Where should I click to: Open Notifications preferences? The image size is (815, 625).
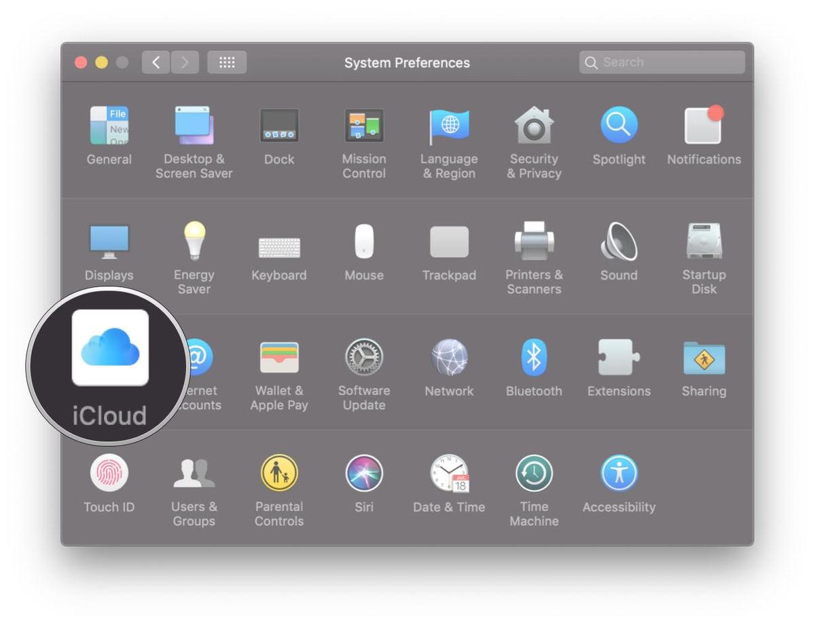704,126
